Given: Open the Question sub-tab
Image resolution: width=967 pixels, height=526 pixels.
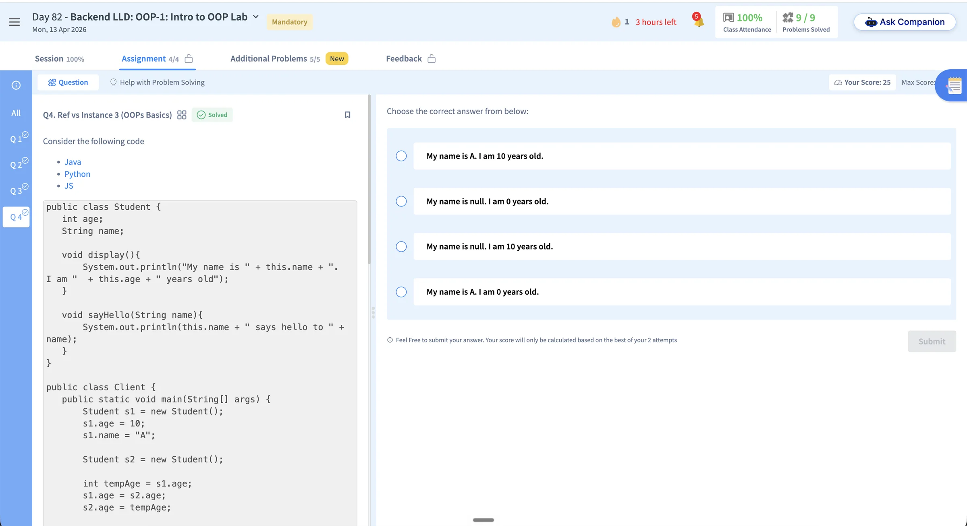Looking at the screenshot, I should pos(68,83).
